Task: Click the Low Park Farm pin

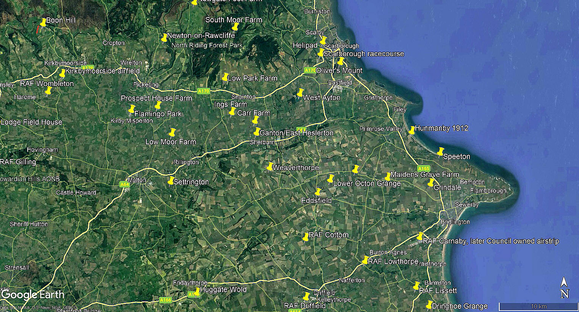Action: click(225, 77)
